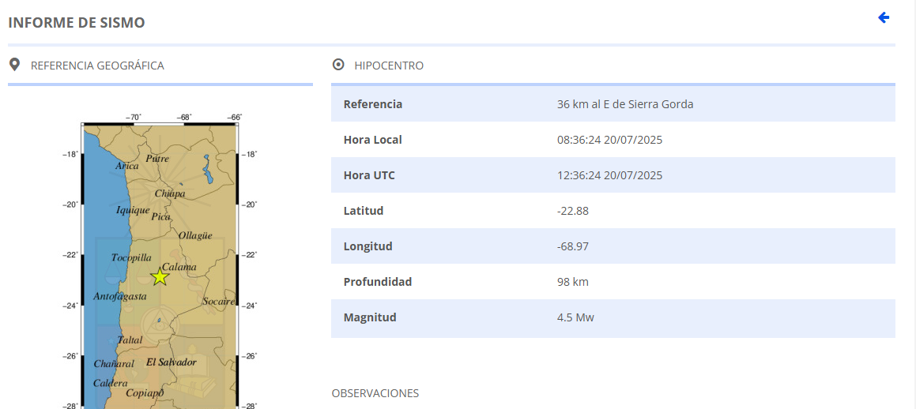Select local time 08:36:24 20/07/2025

(610, 140)
